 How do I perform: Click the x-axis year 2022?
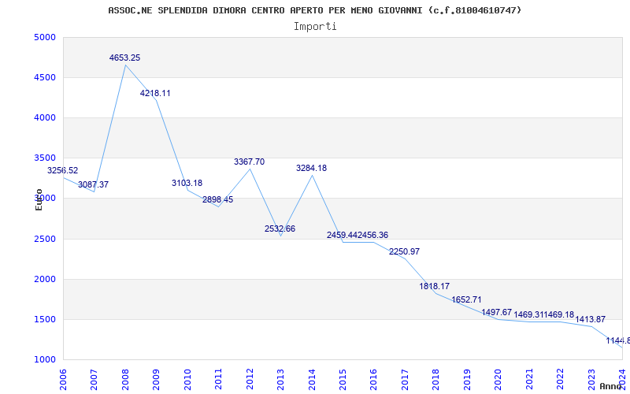[560, 380]
